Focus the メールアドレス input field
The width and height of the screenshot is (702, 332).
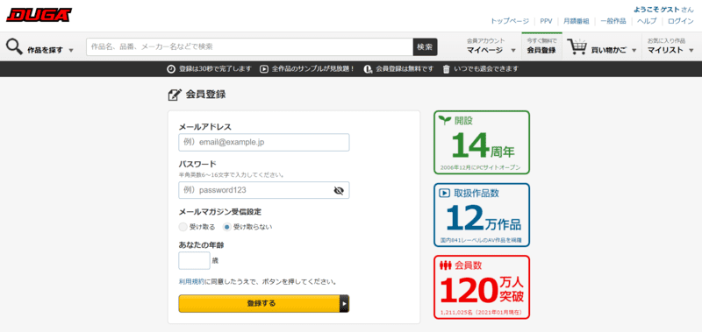coord(264,142)
